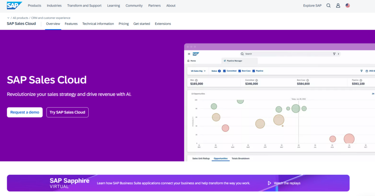This screenshot has height=196, width=375.
Task: Open the Products menu
Action: [x=34, y=5]
